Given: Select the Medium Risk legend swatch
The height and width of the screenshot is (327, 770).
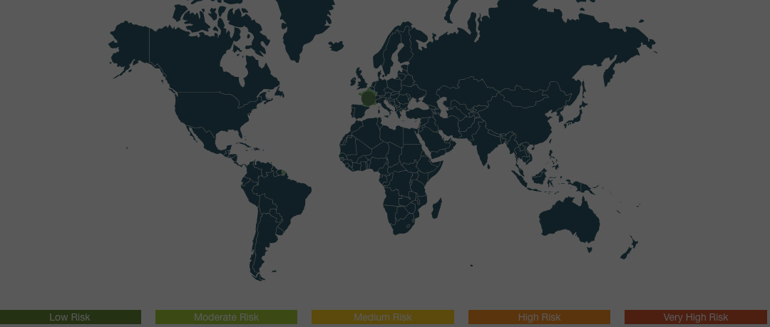Looking at the screenshot, I should click(382, 317).
